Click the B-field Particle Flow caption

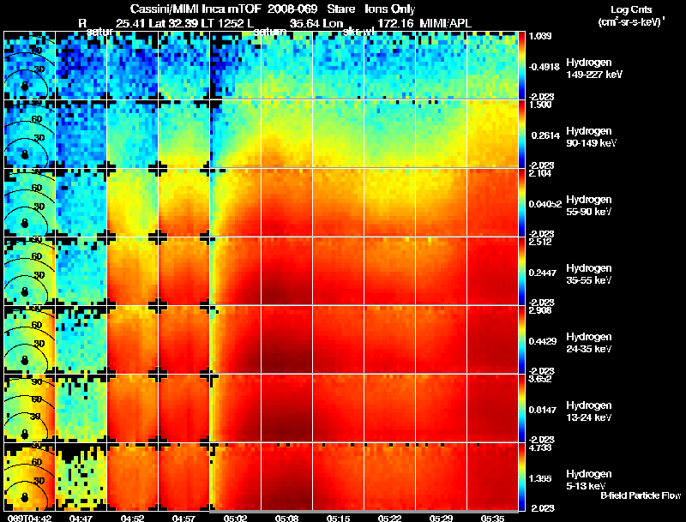(641, 495)
